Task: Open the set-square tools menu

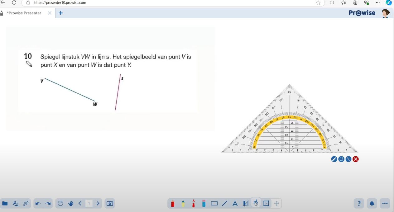Action: (x=246, y=204)
